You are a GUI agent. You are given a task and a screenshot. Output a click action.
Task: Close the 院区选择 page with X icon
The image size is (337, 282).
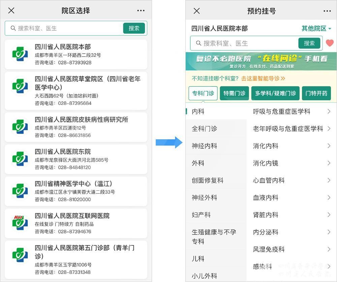point(11,11)
